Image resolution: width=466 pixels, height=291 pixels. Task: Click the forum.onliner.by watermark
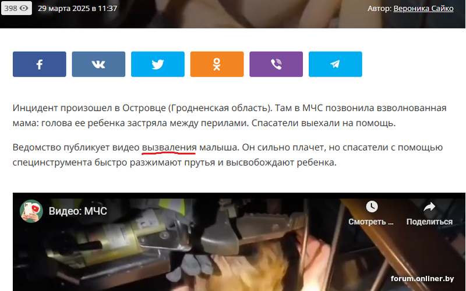422,279
